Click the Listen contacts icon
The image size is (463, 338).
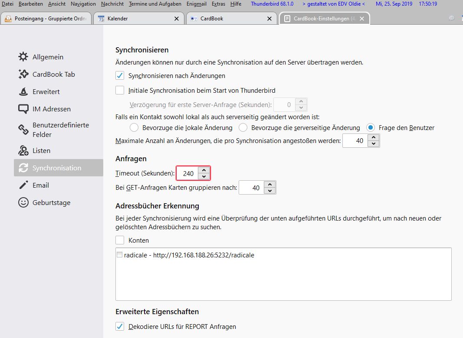(23, 150)
